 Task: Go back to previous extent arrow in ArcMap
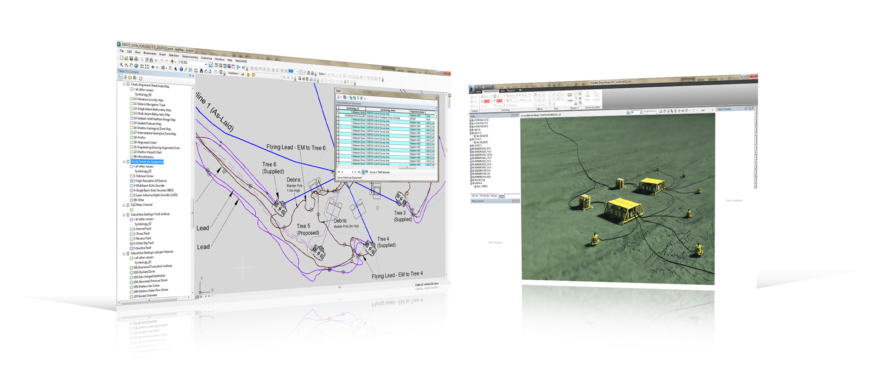(x=153, y=67)
